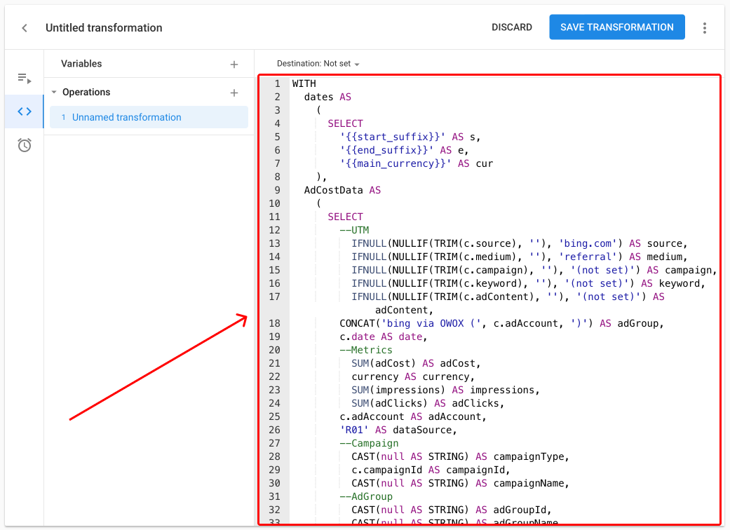Click the campaignType cast line
Viewport: 730px width, 530px height.
point(461,456)
